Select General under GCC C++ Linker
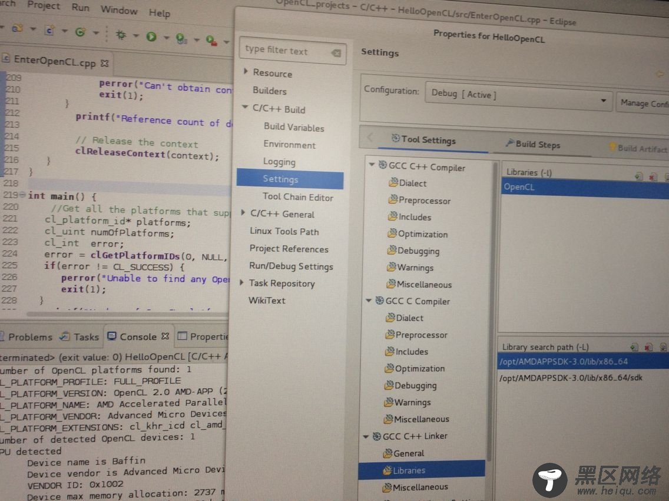The width and height of the screenshot is (669, 501). 403,453
